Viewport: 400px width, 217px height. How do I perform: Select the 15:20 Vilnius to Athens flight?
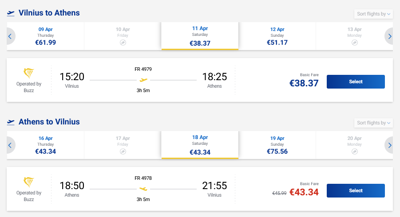pyautogui.click(x=356, y=81)
